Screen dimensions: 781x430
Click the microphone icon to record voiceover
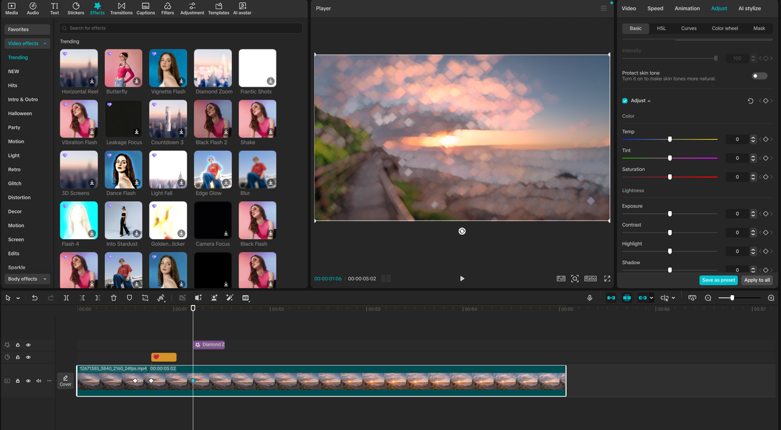(589, 298)
